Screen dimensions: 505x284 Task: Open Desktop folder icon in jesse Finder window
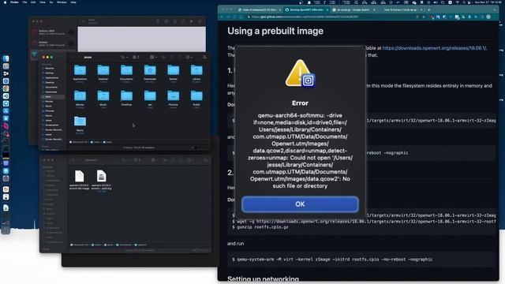[x=103, y=70]
